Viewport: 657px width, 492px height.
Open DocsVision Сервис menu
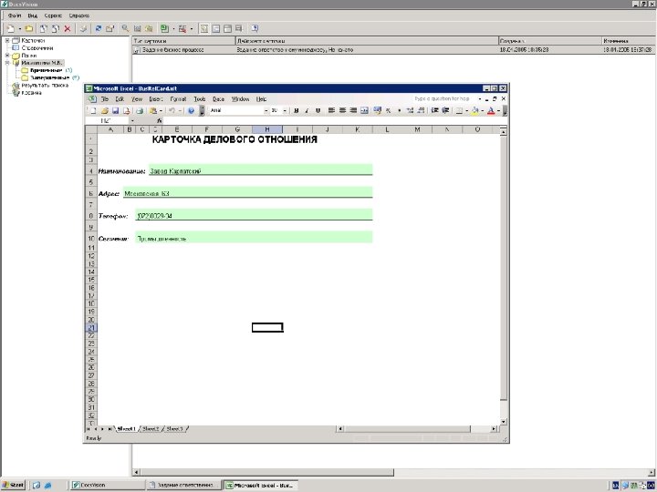[x=53, y=15]
